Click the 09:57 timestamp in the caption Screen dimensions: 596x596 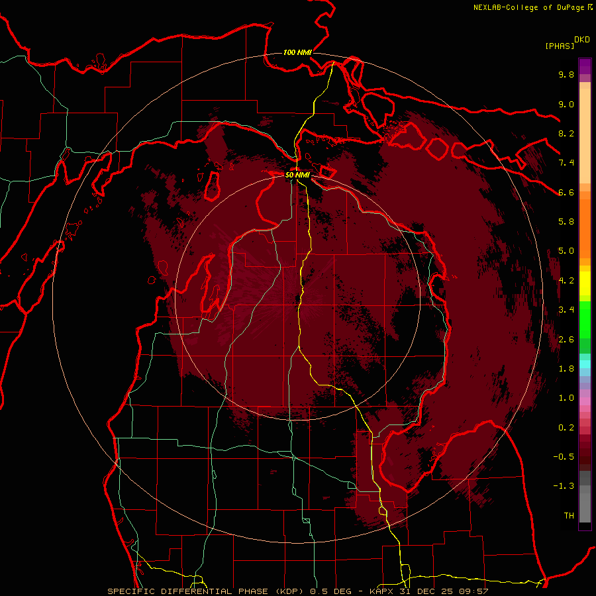point(475,591)
